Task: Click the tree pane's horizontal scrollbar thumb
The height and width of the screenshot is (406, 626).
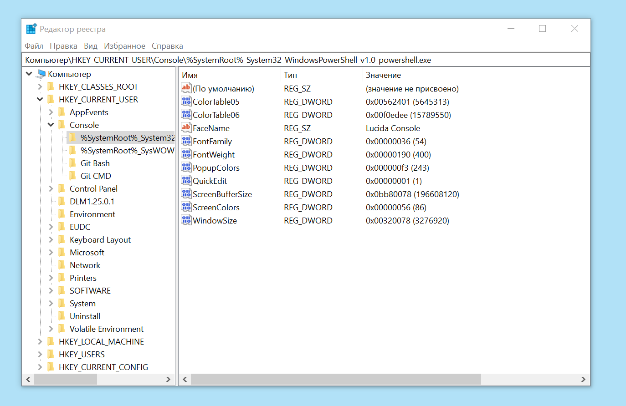Action: click(66, 379)
